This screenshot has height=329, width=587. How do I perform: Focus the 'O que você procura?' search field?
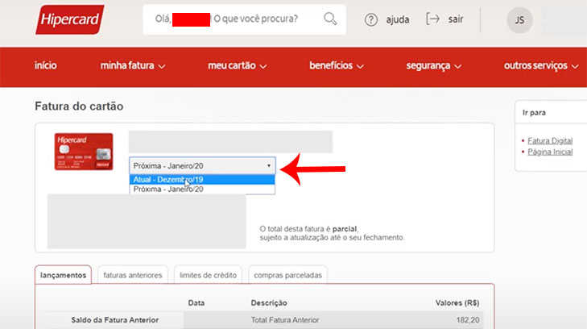pyautogui.click(x=244, y=19)
